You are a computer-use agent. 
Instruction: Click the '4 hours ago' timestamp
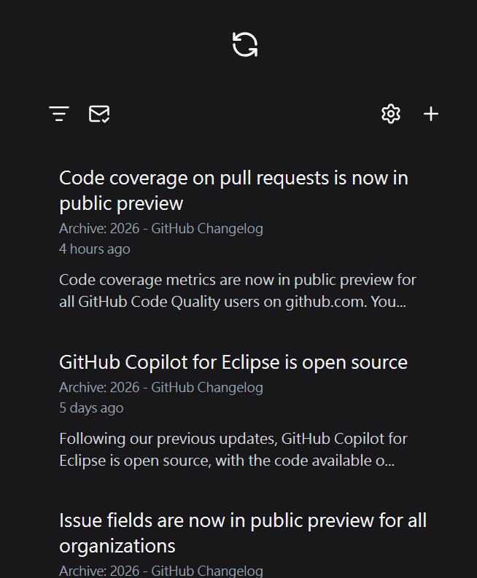click(94, 249)
